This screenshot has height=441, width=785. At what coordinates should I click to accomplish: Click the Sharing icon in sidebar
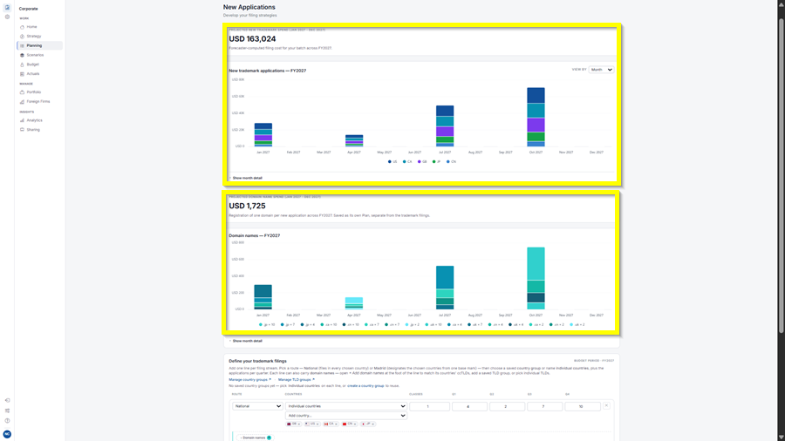click(22, 130)
